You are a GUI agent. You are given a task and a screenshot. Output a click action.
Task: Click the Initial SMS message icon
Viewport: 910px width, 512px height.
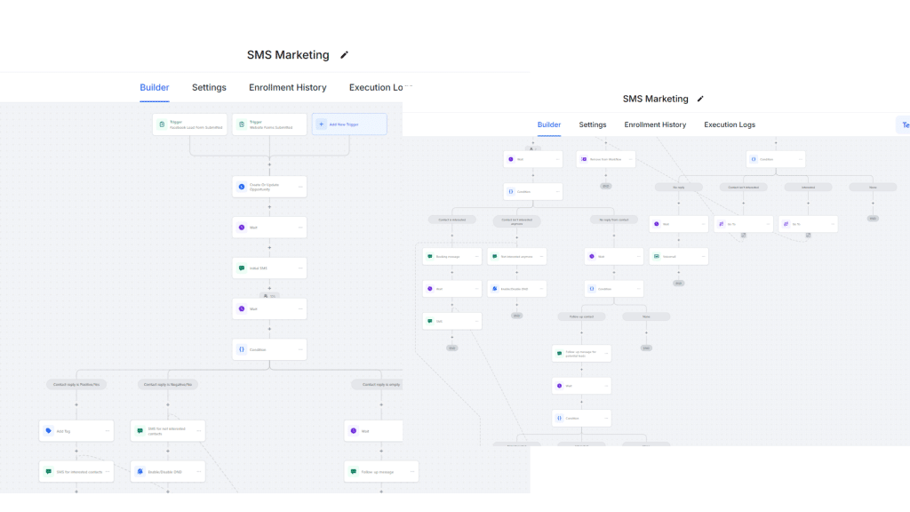241,268
